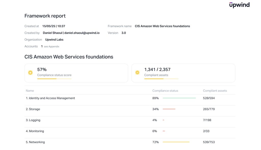
Task: Click the '1,341 / 2,357' assets total
Action: pos(157,69)
